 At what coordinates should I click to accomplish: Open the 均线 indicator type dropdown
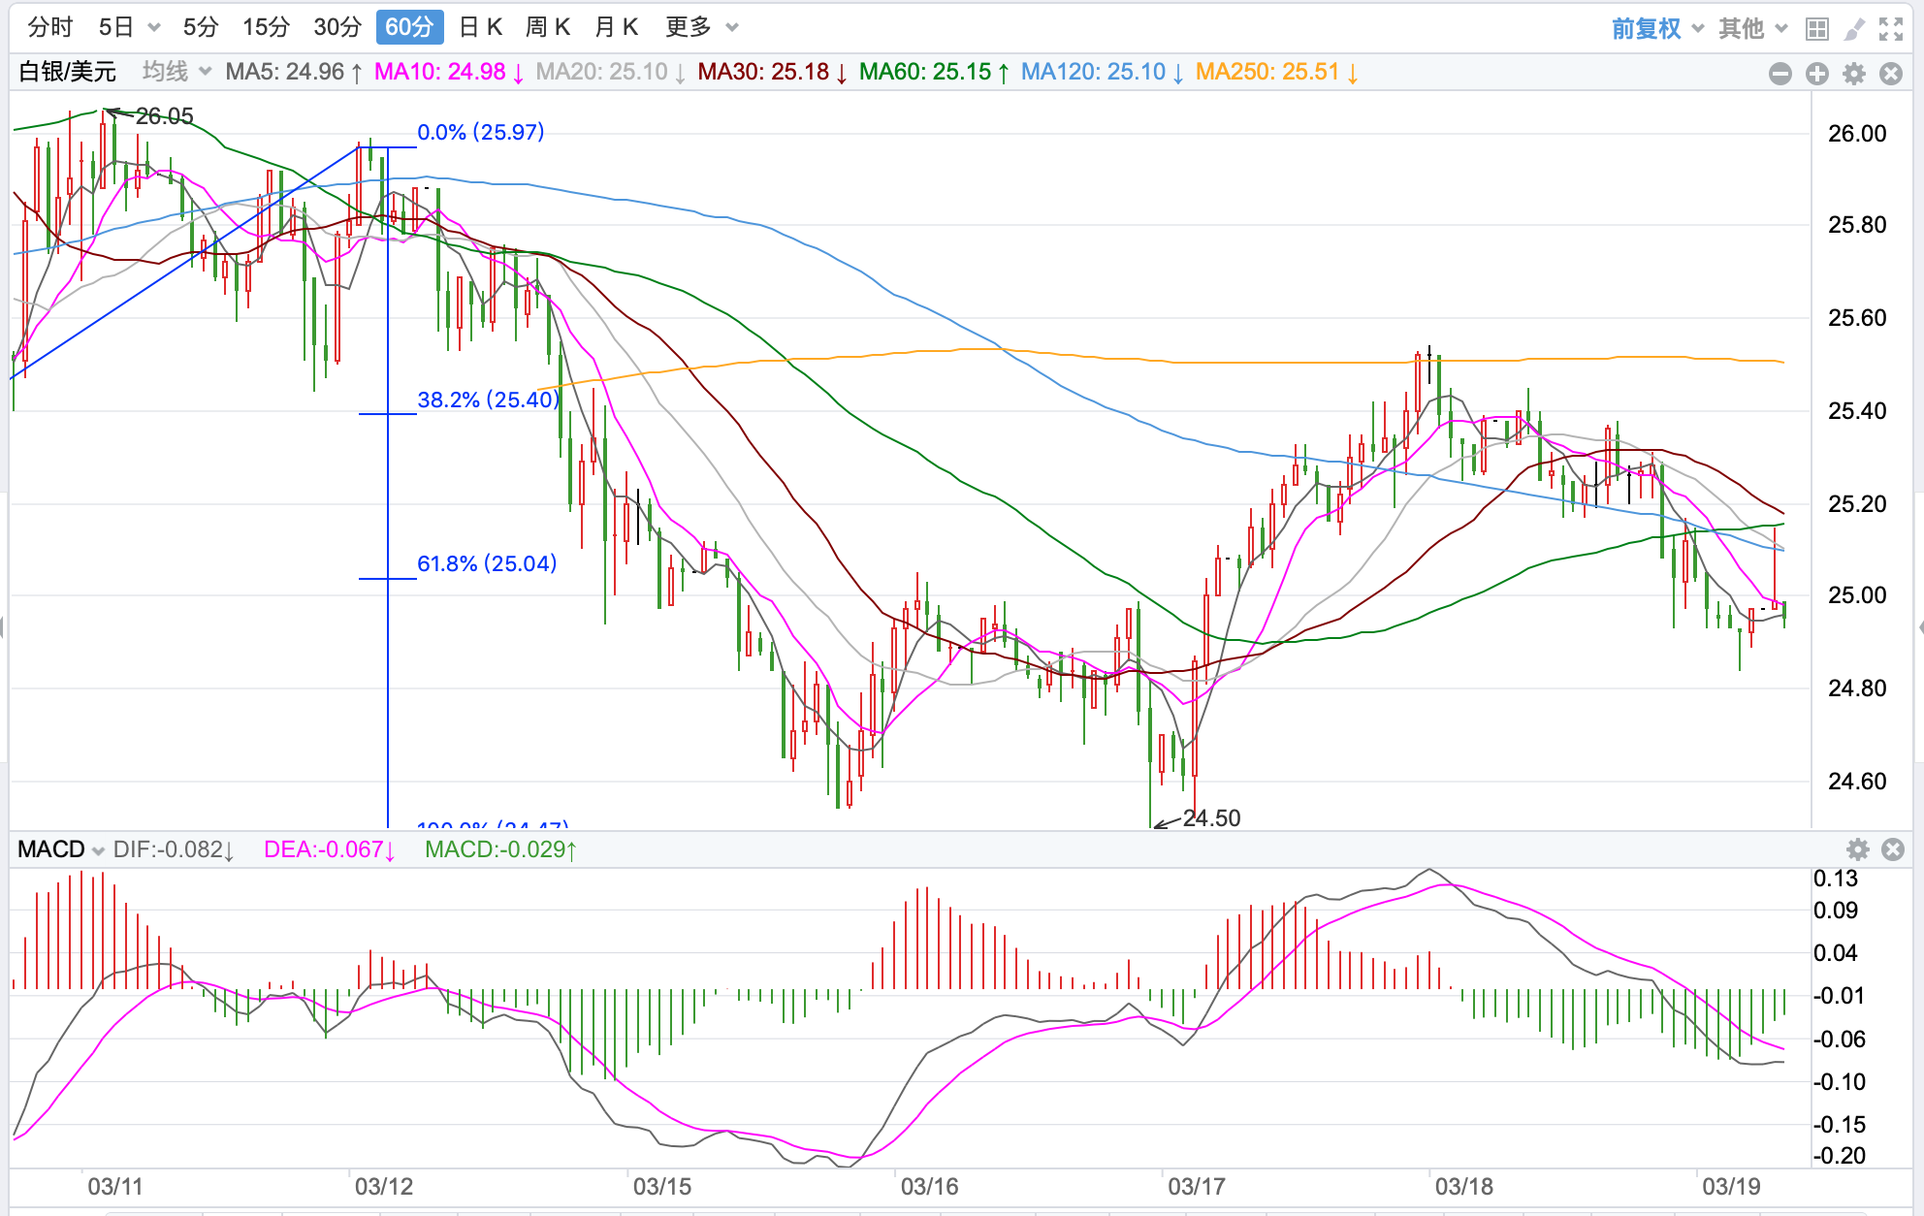click(176, 72)
